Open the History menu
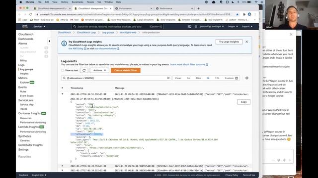318x178 pixels. tap(64, 2)
